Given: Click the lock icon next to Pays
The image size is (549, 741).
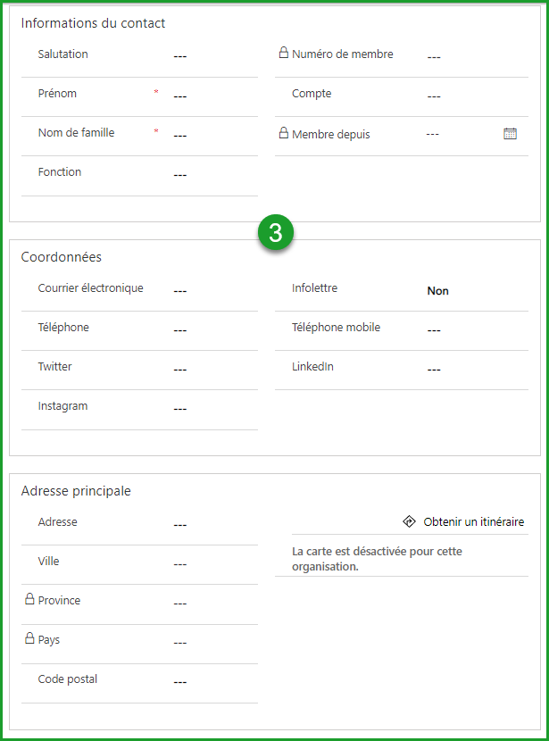Looking at the screenshot, I should tap(29, 639).
